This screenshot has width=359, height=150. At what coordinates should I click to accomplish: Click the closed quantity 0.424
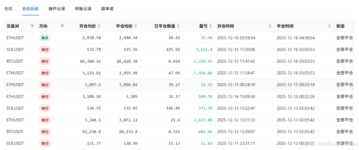point(174,61)
